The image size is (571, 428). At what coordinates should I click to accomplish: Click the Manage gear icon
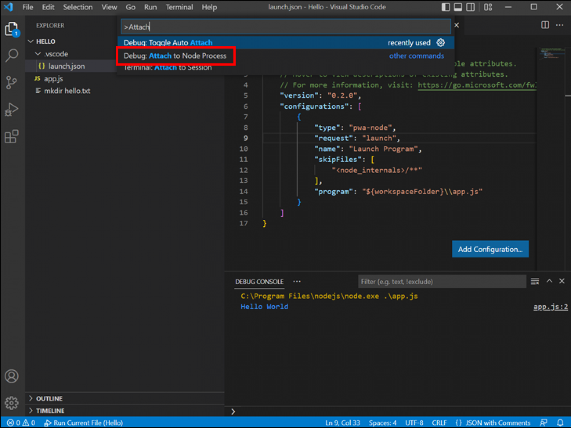pyautogui.click(x=12, y=403)
